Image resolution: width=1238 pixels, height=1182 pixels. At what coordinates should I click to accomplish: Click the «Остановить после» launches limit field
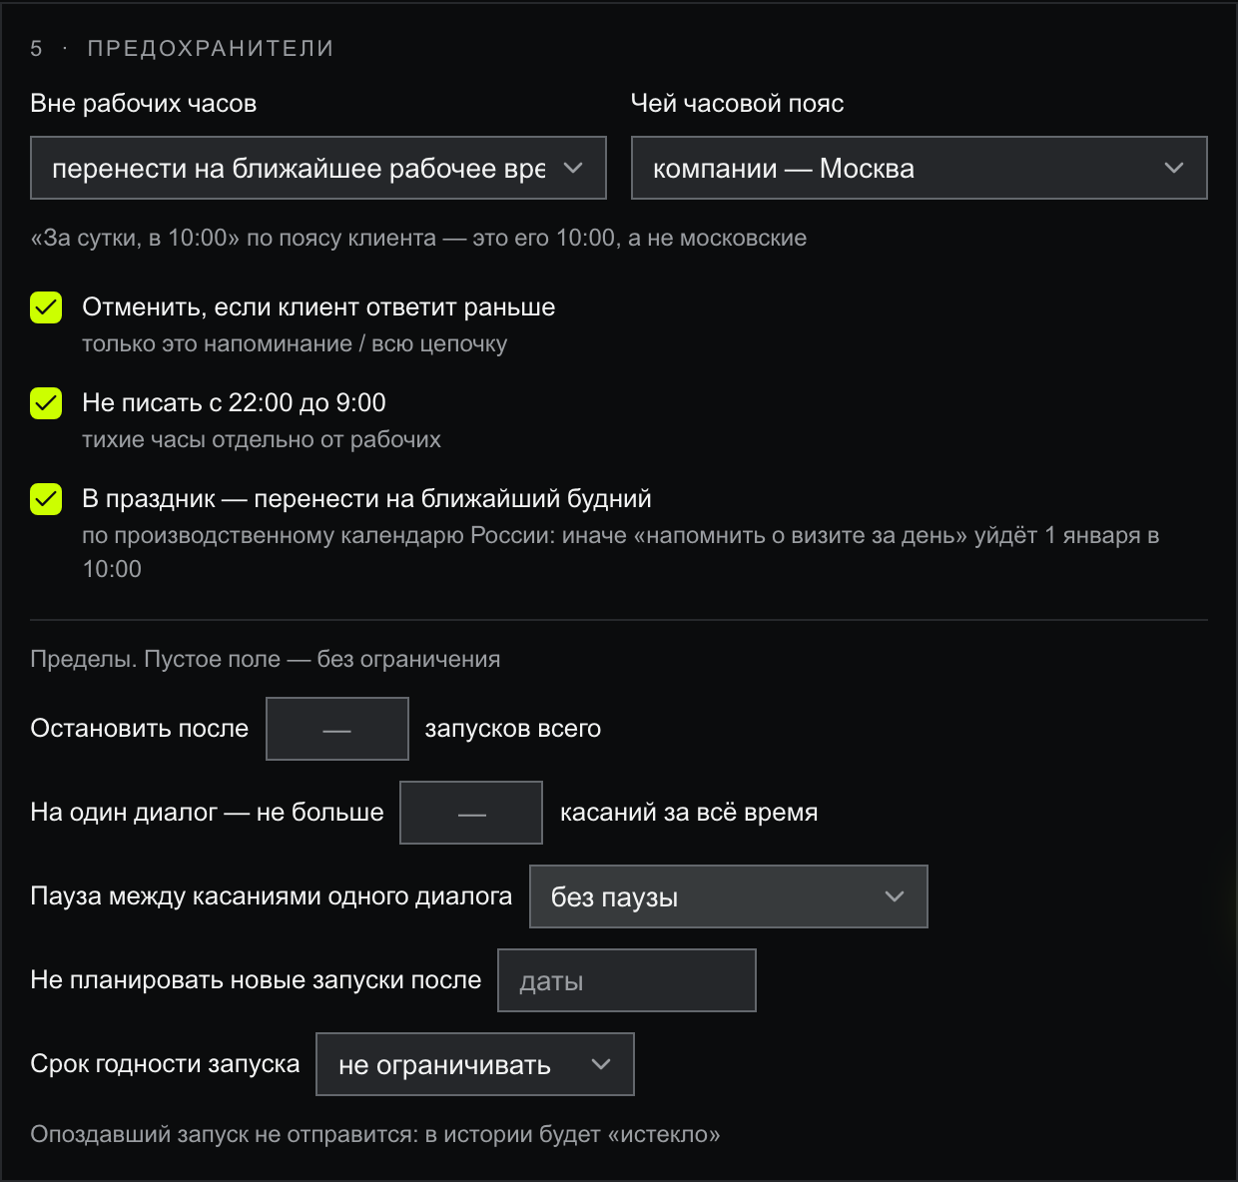pyautogui.click(x=337, y=729)
